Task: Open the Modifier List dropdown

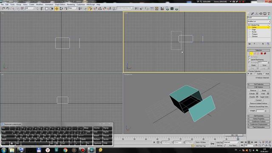Action: point(259,21)
